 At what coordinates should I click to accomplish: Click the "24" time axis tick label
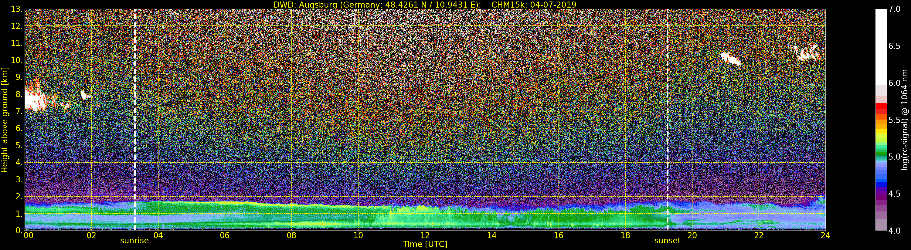coord(825,235)
